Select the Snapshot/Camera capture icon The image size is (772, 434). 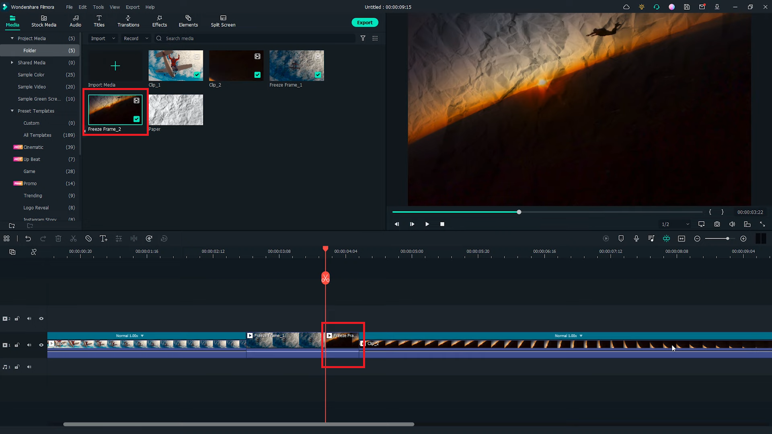[x=717, y=224]
